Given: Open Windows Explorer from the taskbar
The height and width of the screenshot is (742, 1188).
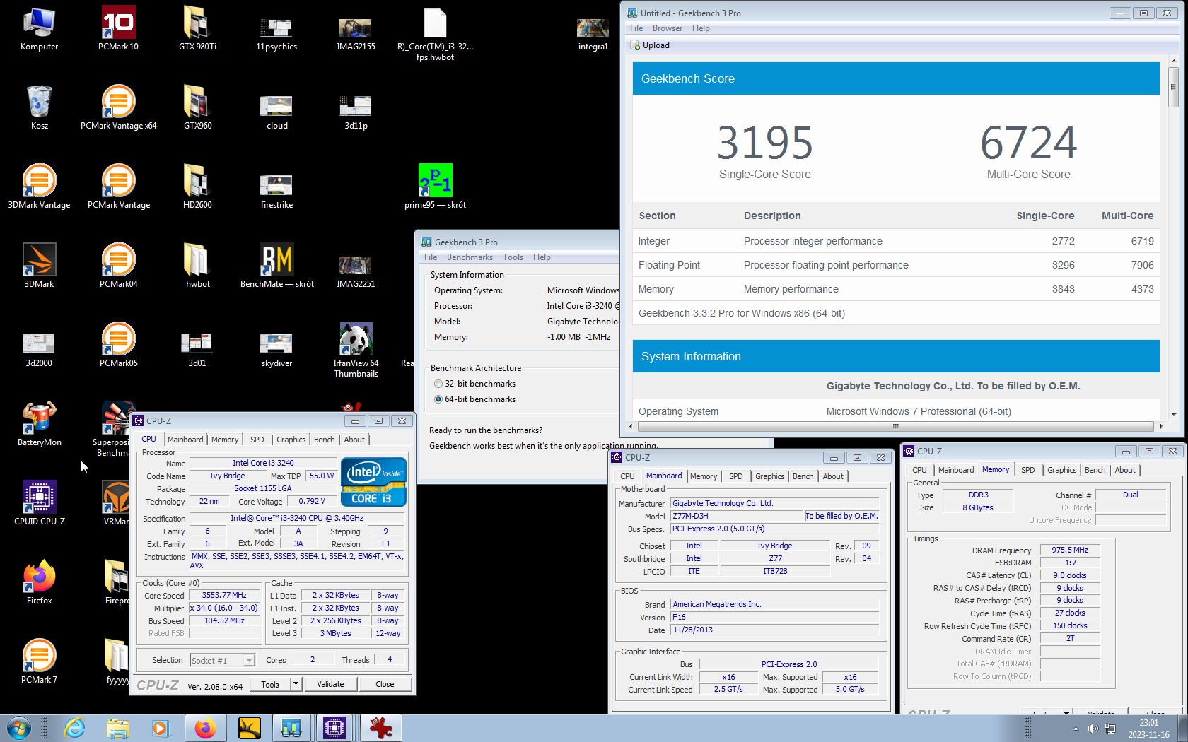Looking at the screenshot, I should click(118, 727).
